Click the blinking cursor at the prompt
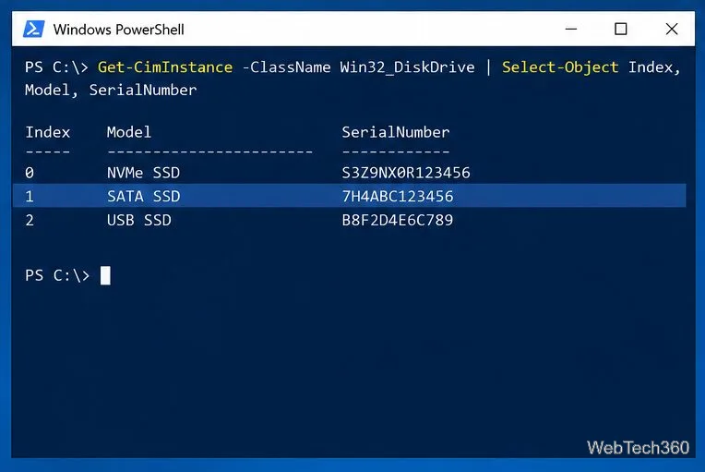Viewport: 705px width, 472px height. pyautogui.click(x=105, y=275)
